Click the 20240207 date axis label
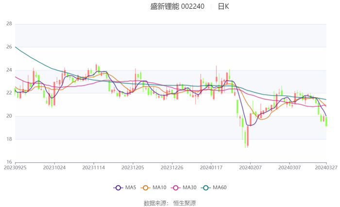Image resolution: width=340 pixels, height=207 pixels. pos(250,167)
